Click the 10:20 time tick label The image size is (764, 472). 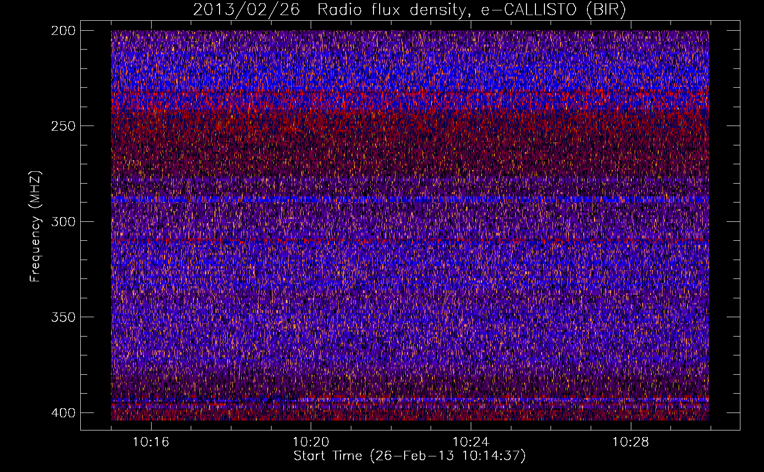pos(311,442)
